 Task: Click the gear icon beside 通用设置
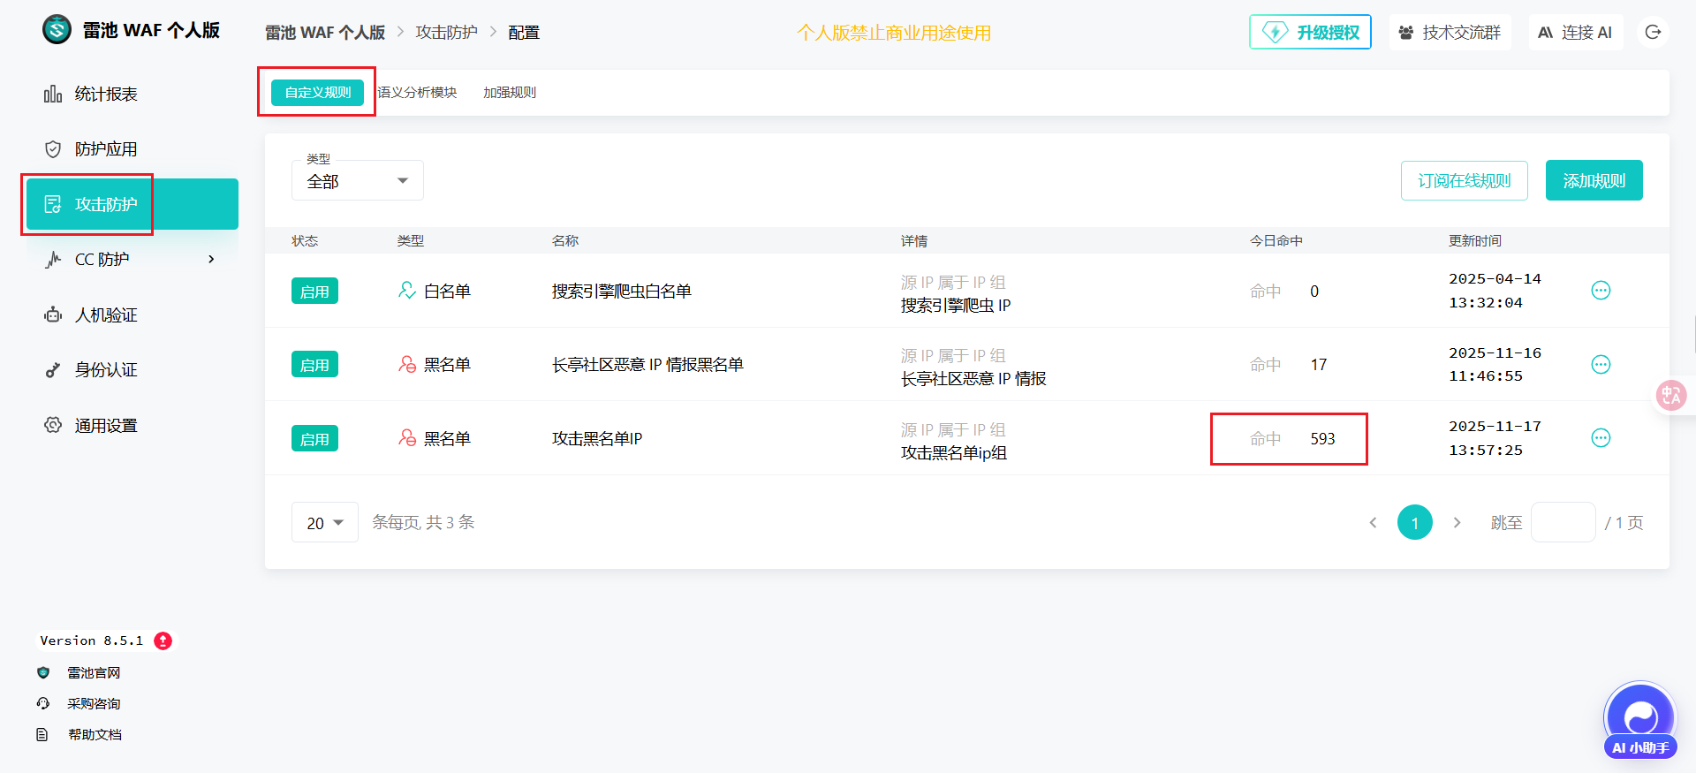[x=53, y=425]
